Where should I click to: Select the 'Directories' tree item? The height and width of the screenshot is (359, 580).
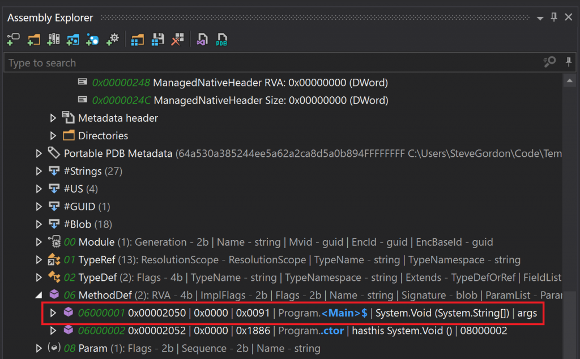(103, 136)
